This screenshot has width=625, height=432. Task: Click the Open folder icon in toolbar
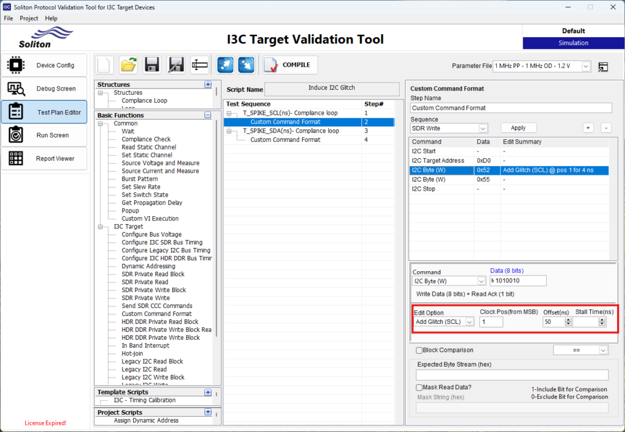(x=128, y=65)
